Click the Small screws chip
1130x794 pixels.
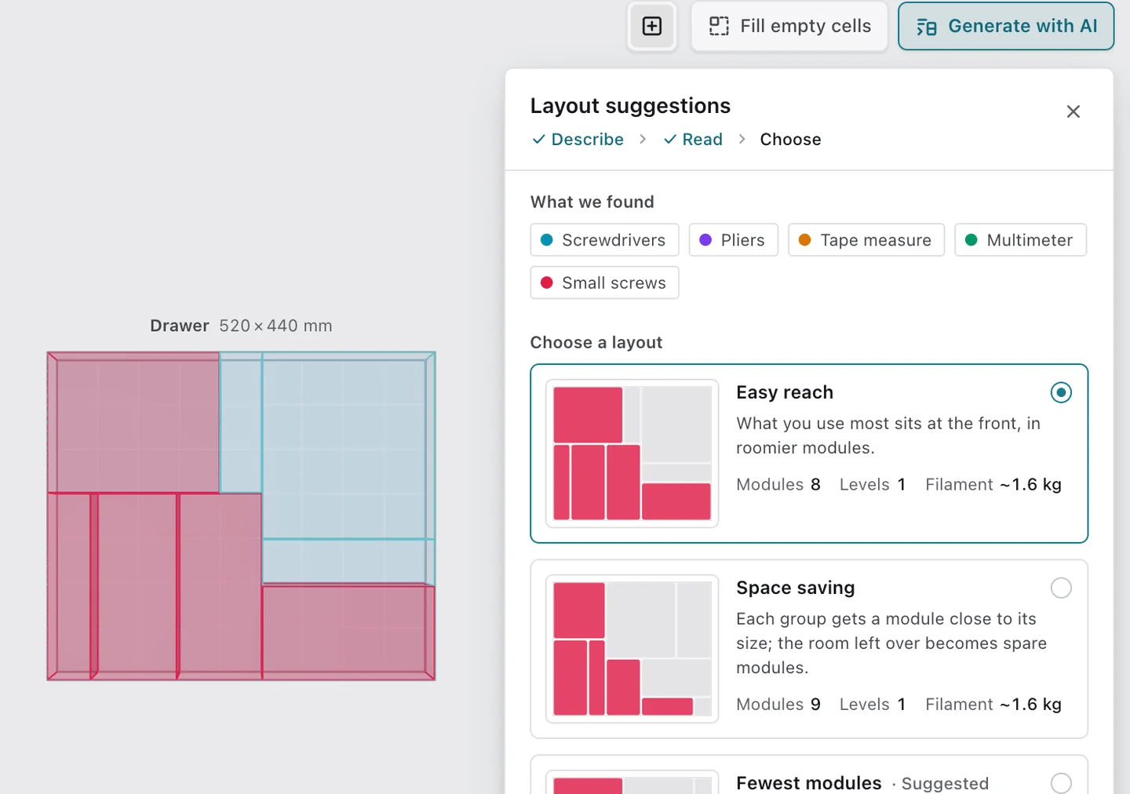[604, 282]
